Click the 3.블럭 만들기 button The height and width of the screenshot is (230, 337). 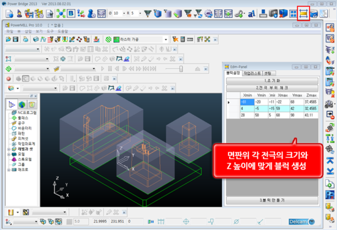pyautogui.click(x=272, y=201)
